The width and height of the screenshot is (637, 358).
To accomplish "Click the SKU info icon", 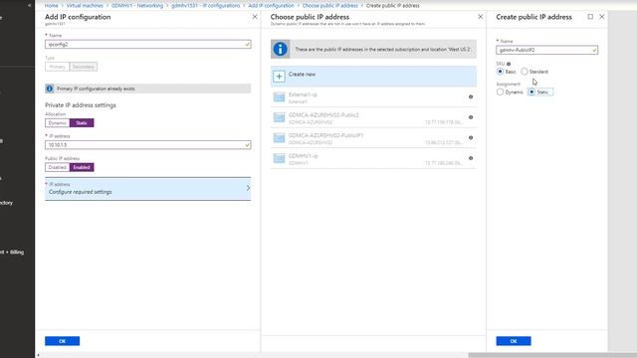I will click(x=509, y=64).
